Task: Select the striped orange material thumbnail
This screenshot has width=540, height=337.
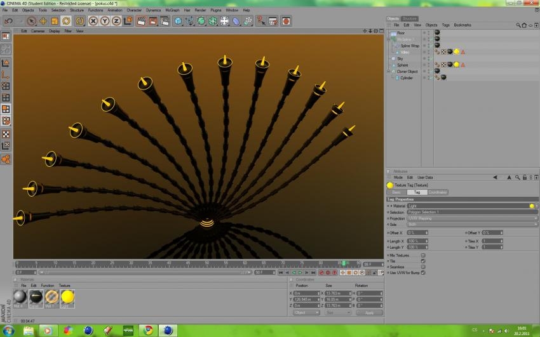Action: (x=51, y=297)
